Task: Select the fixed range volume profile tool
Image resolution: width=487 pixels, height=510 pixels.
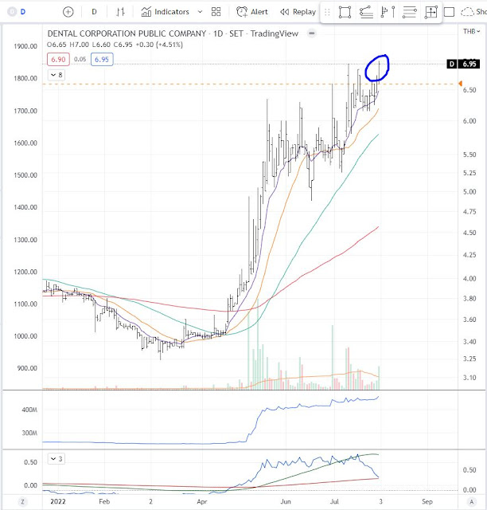Action: [x=388, y=13]
